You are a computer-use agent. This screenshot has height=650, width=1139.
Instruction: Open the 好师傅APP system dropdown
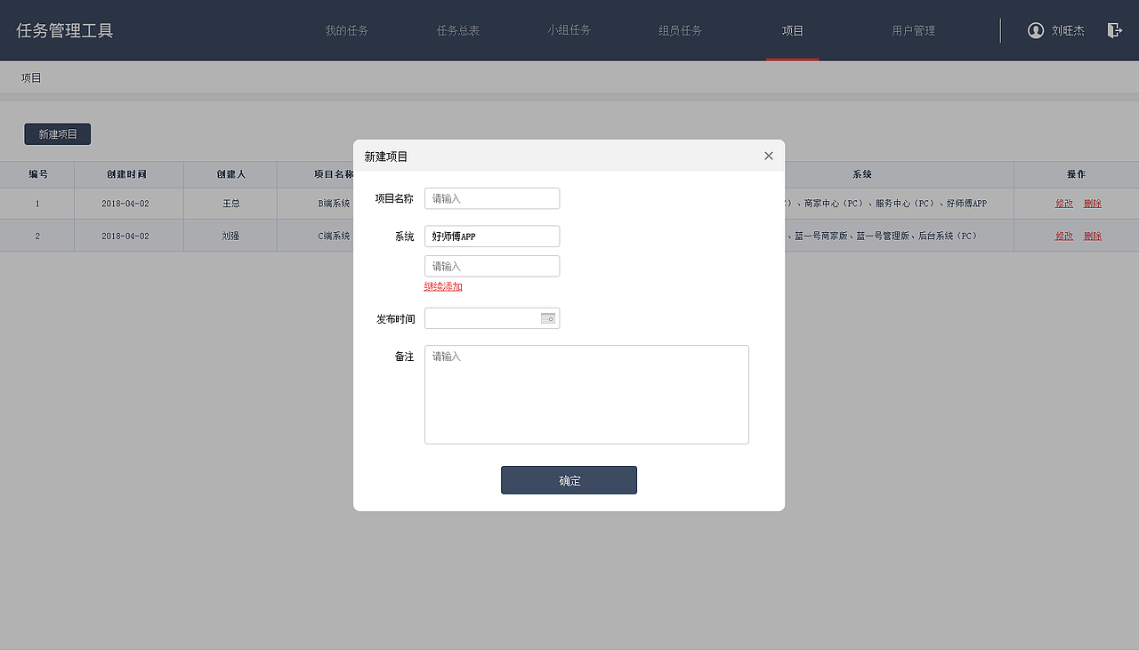[491, 236]
